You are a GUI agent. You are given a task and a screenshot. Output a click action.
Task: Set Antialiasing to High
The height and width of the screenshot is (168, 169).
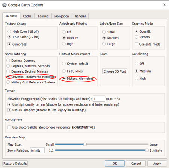(x=136, y=79)
